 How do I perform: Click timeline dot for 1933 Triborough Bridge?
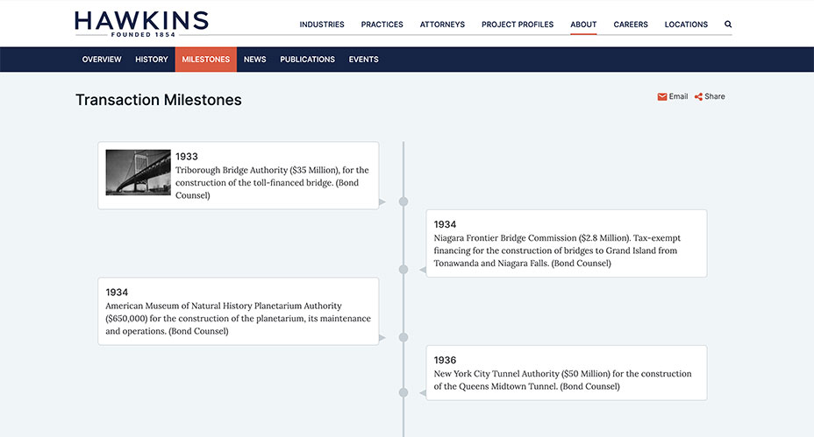403,201
